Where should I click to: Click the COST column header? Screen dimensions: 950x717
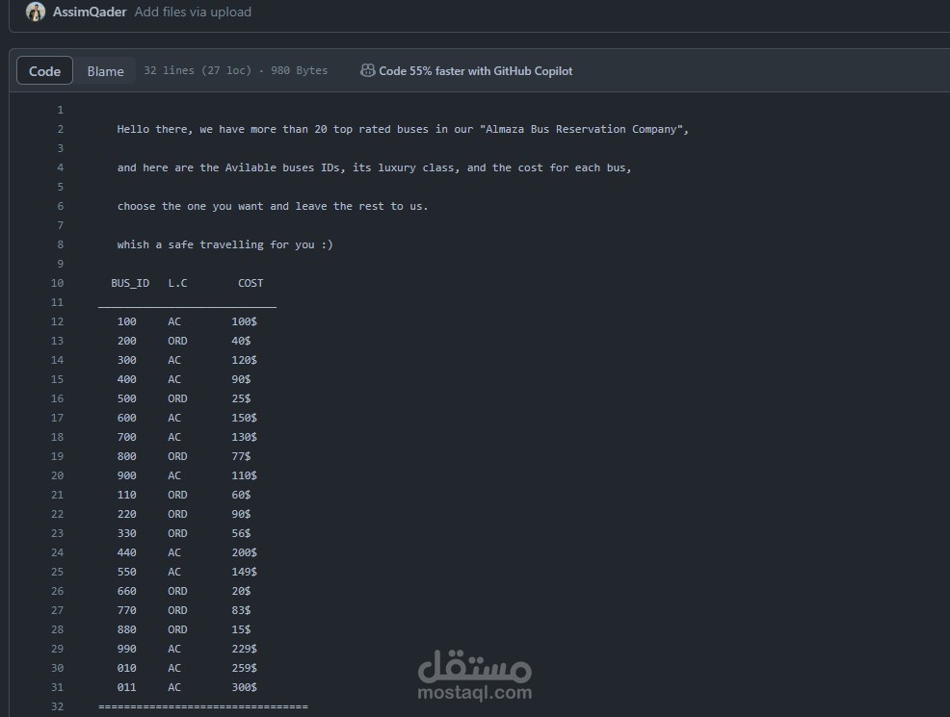[251, 283]
